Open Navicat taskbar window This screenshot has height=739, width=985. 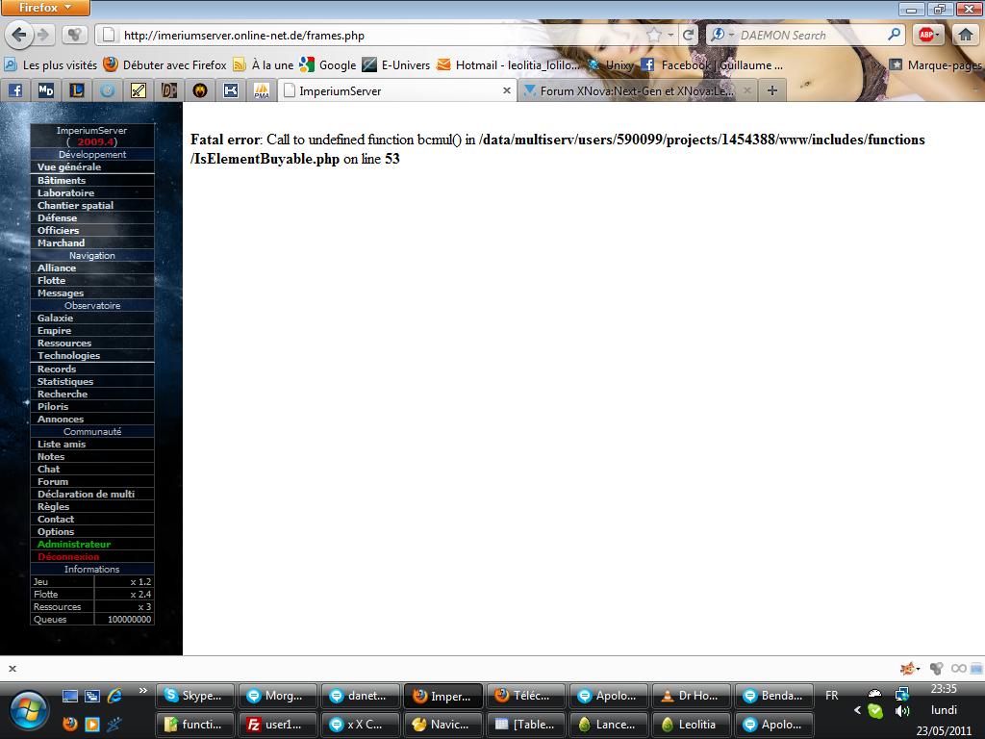[443, 725]
